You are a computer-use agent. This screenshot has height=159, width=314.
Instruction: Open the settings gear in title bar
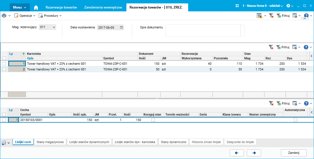pyautogui.click(x=288, y=6)
